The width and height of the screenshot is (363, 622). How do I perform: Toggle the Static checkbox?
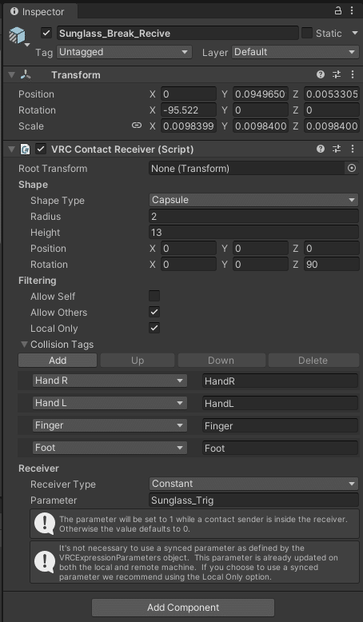(307, 33)
